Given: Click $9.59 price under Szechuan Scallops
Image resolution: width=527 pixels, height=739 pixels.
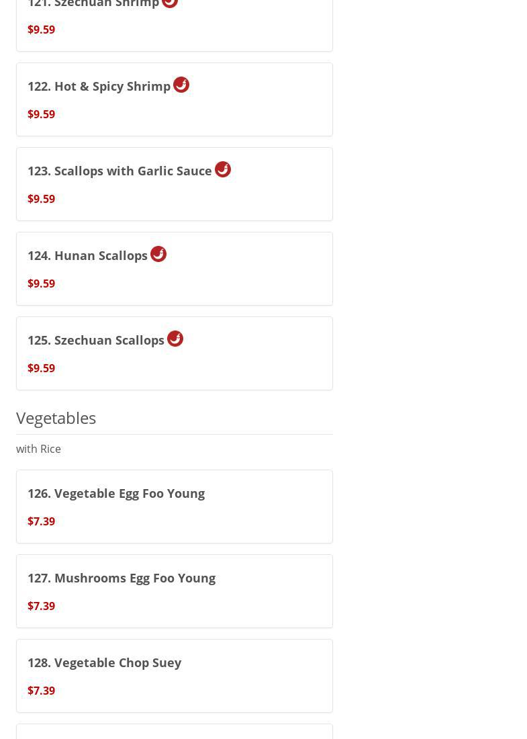Looking at the screenshot, I should coord(41,368).
